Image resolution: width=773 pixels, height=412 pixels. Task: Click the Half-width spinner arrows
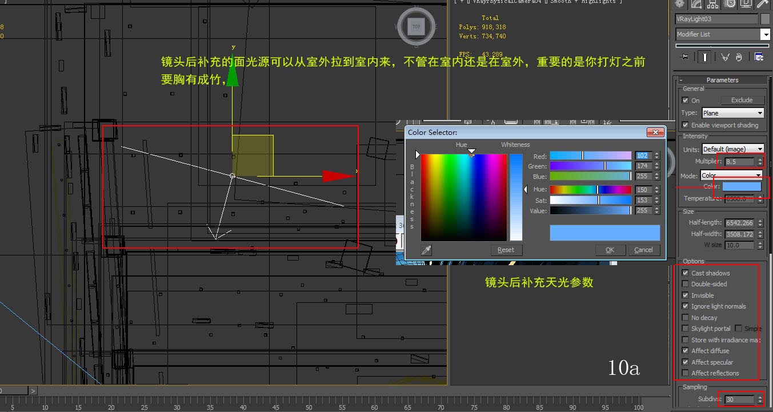tap(760, 234)
